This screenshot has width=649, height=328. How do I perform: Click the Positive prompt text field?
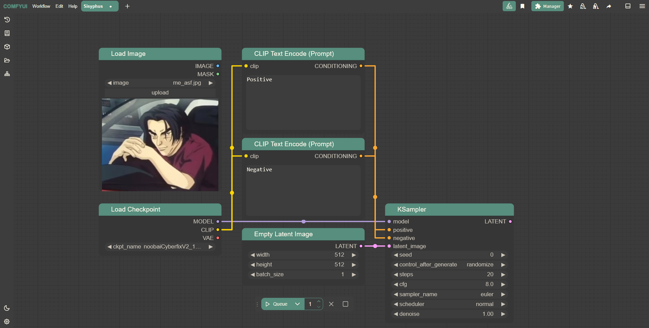(x=303, y=102)
